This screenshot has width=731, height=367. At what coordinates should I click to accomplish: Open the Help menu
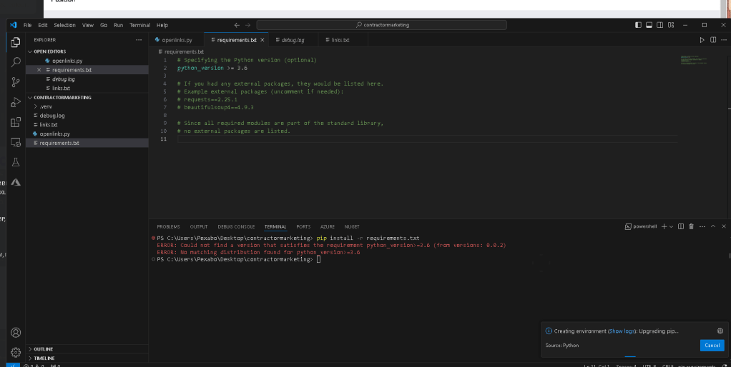pos(162,25)
